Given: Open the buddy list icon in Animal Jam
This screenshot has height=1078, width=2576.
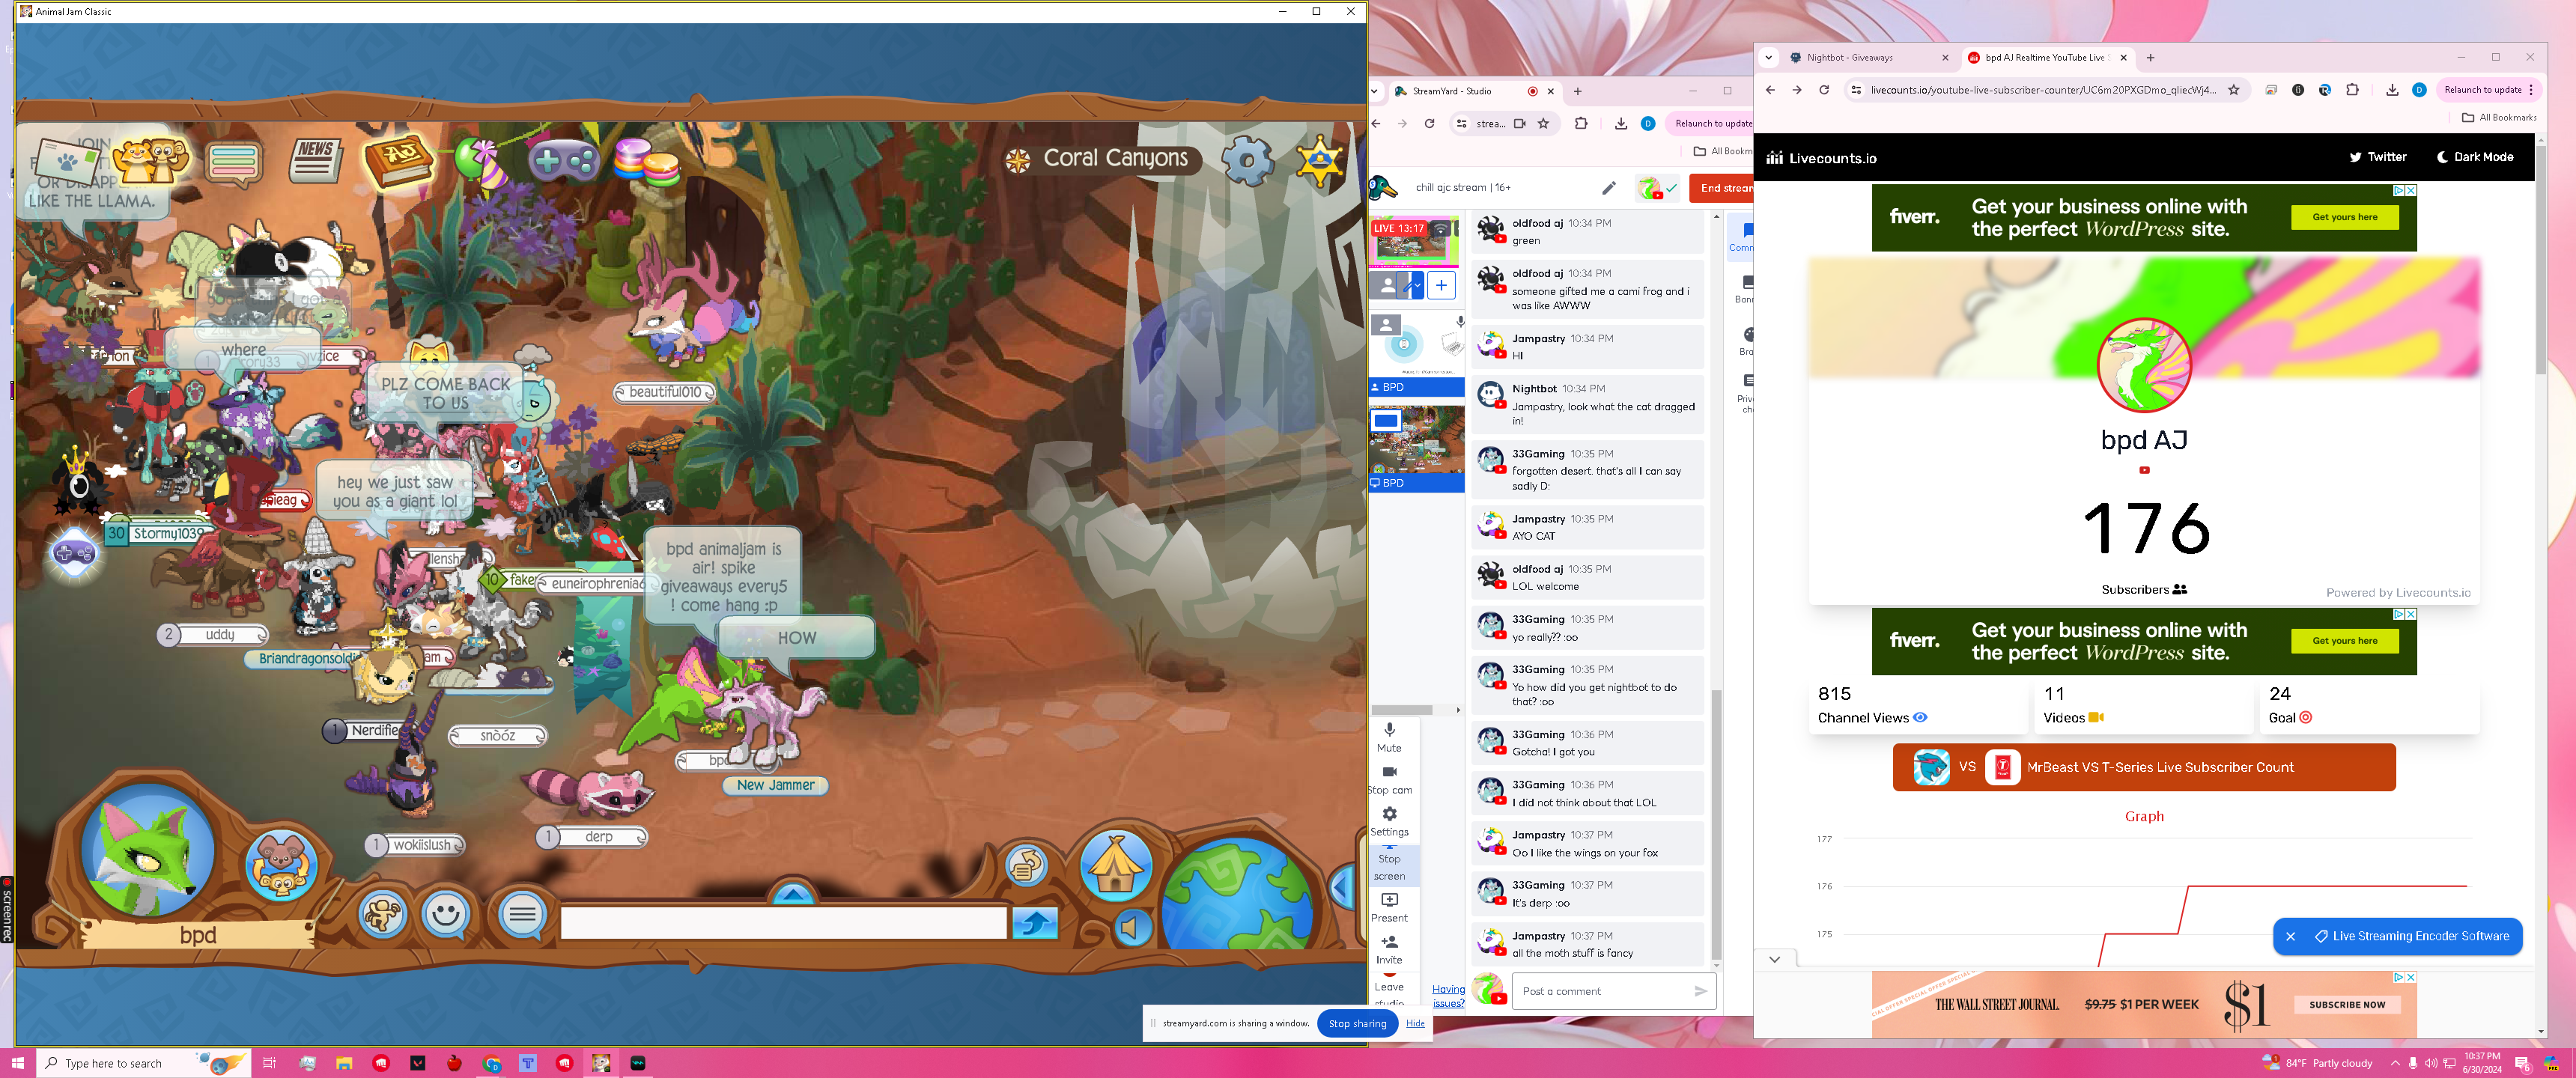Looking at the screenshot, I should (150, 160).
